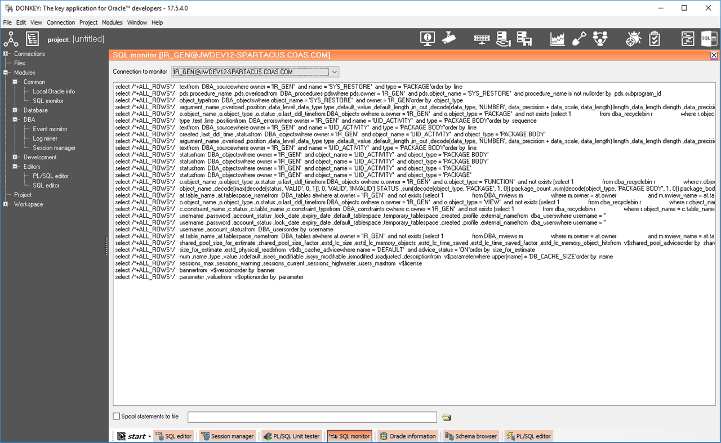Open the Connection menu

pyautogui.click(x=61, y=23)
